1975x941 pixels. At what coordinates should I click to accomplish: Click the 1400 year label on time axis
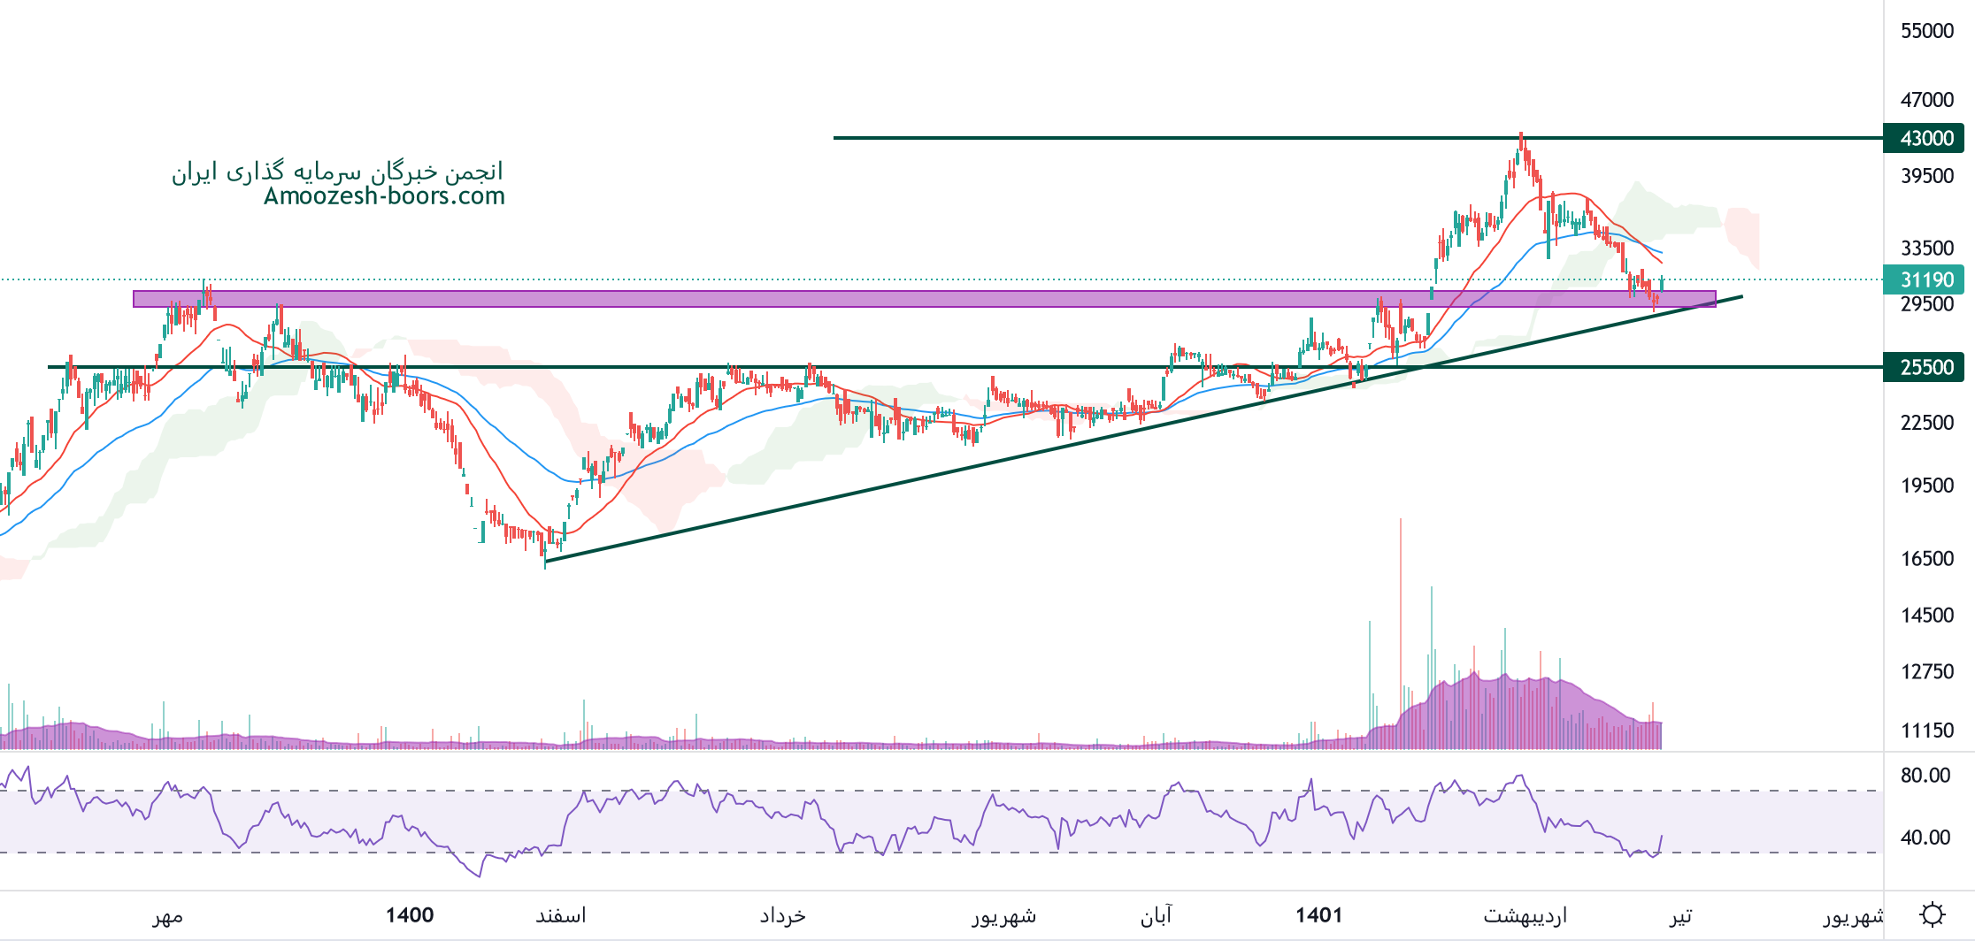point(410,914)
